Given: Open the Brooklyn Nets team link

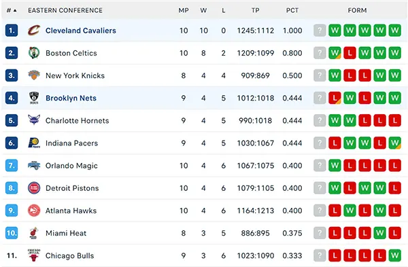Looking at the screenshot, I should pos(71,98).
